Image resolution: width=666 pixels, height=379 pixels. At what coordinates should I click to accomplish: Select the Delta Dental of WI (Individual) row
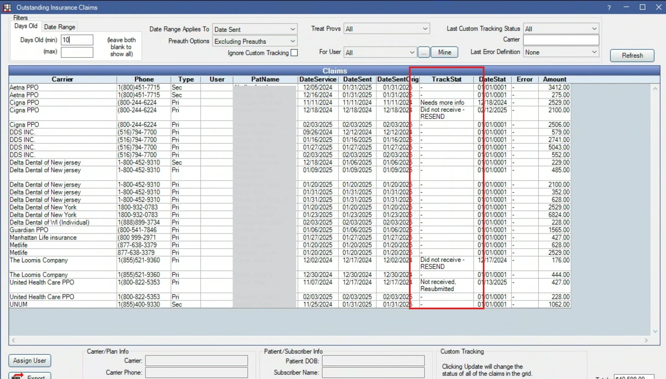click(x=290, y=222)
